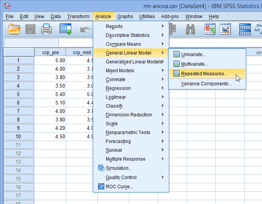Click the Find binoculars icon
262x204 pixels.
pyautogui.click(x=190, y=29)
